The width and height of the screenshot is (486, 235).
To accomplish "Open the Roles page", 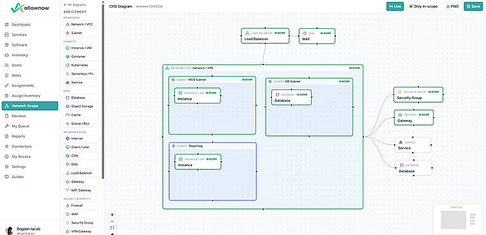I will coord(30,75).
